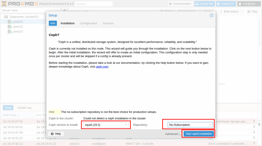This screenshot has height=146, width=262.
Task: Click the pve222 server status icon
Action: (10, 27)
